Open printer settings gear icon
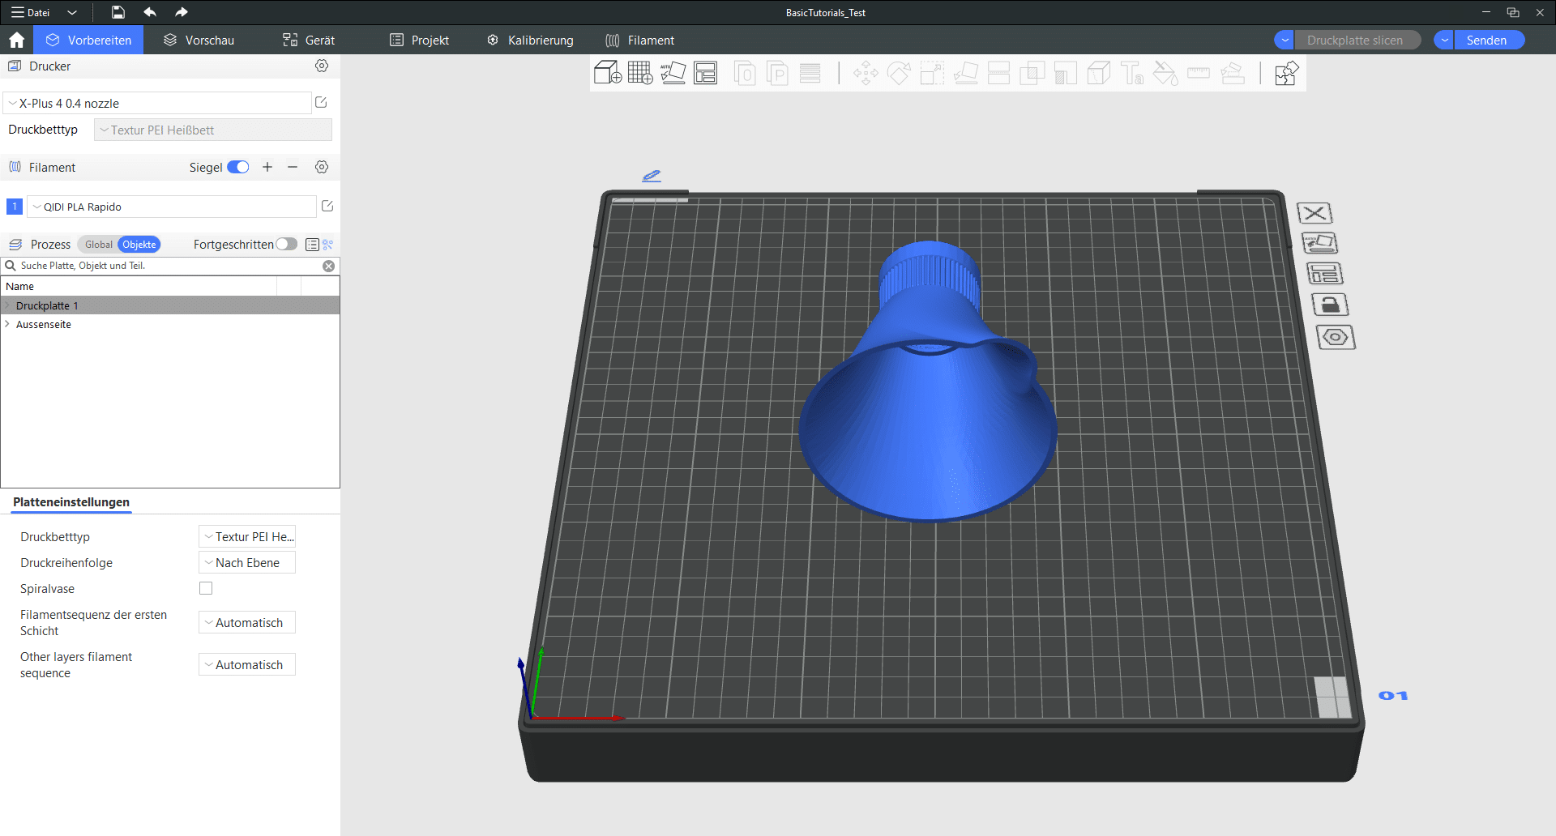The height and width of the screenshot is (836, 1556). (x=322, y=66)
